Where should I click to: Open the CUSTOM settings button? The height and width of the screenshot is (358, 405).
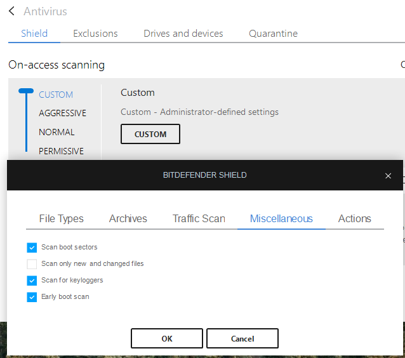pos(150,134)
